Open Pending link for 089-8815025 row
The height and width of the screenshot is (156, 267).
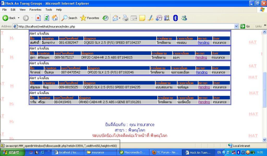[x=204, y=87]
